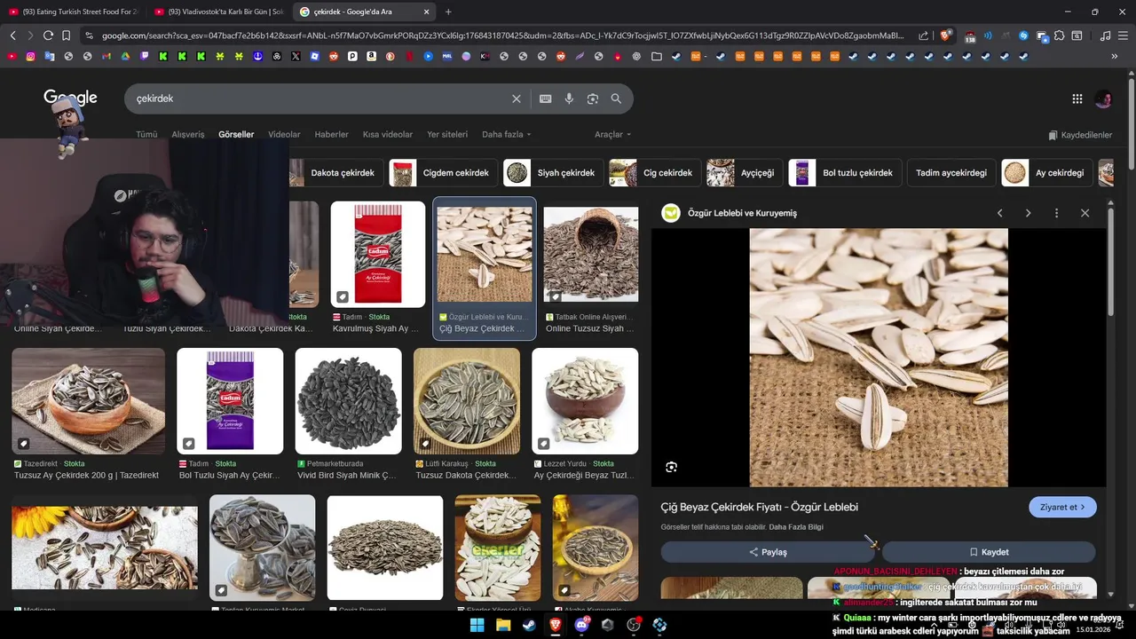Image resolution: width=1136 pixels, height=639 pixels.
Task: Go to previous image in preview panel
Action: pyautogui.click(x=1000, y=213)
